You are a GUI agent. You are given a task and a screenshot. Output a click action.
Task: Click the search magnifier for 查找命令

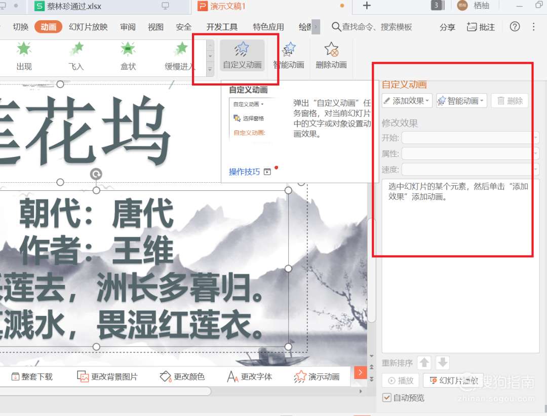[336, 27]
